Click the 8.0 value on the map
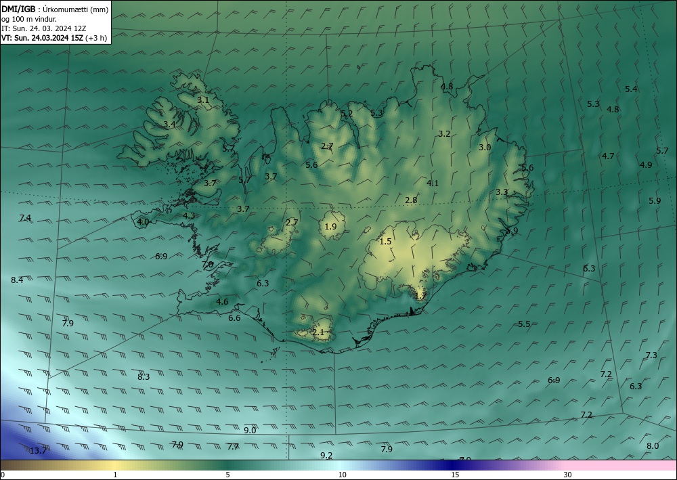Image resolution: width=677 pixels, height=480 pixels. [x=653, y=446]
